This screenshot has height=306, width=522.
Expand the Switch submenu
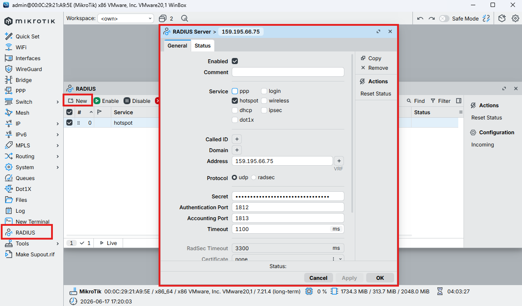pos(58,102)
